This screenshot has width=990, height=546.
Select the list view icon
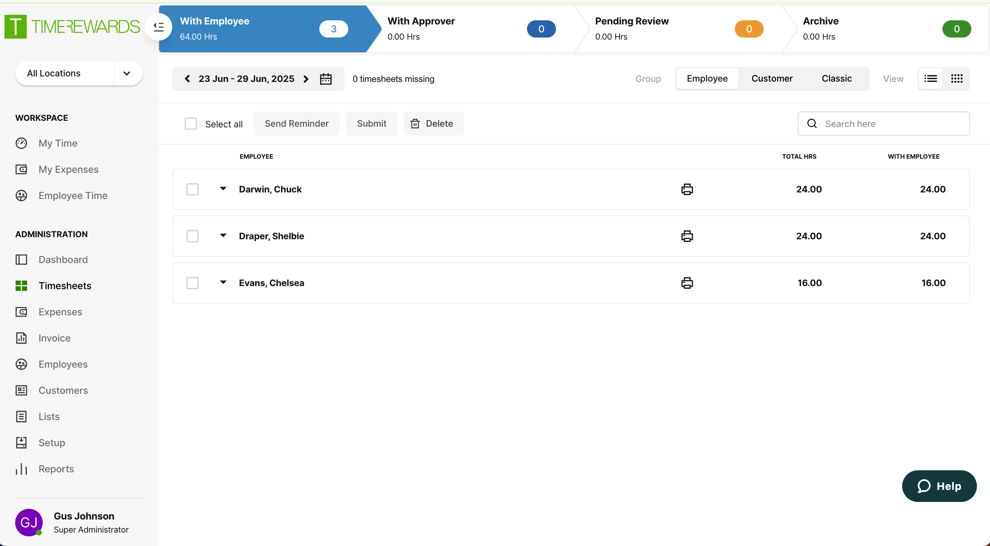(x=930, y=79)
